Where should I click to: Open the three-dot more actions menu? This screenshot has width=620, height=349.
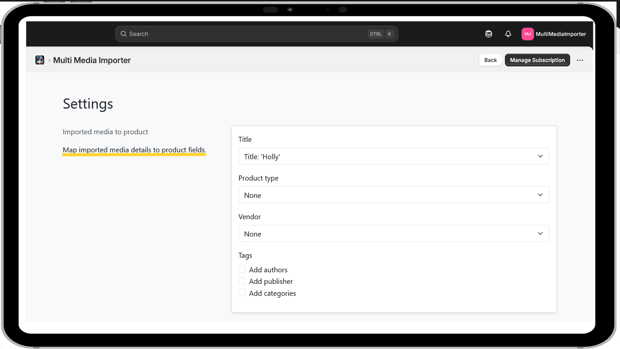(x=580, y=60)
